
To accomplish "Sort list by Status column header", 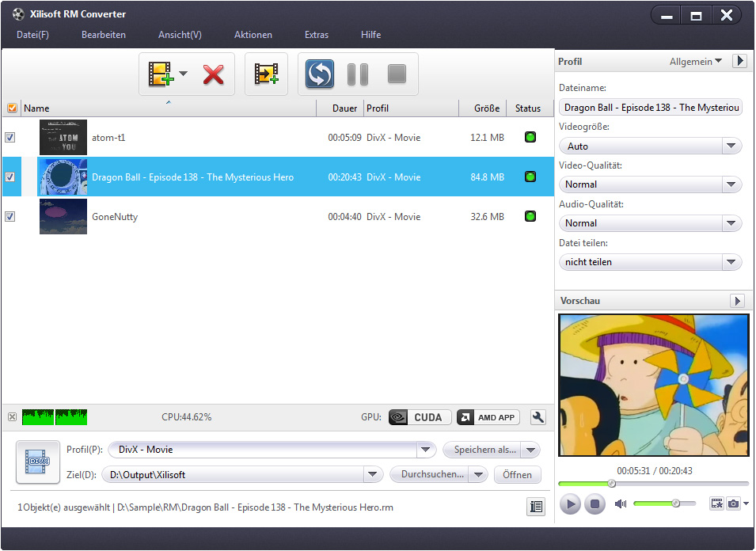I will 528,108.
